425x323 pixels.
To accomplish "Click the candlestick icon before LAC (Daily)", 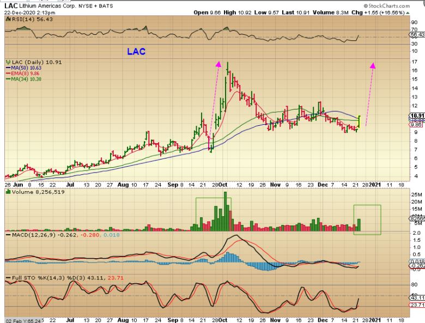I will click(x=8, y=62).
